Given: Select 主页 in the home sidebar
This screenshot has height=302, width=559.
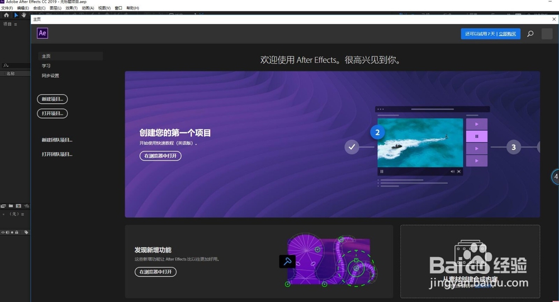Looking at the screenshot, I should [x=70, y=56].
